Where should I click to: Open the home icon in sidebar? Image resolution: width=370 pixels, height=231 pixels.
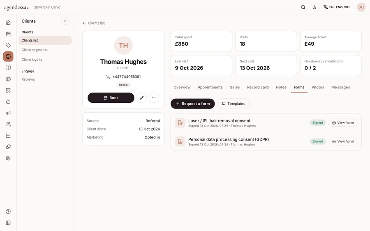[8, 23]
